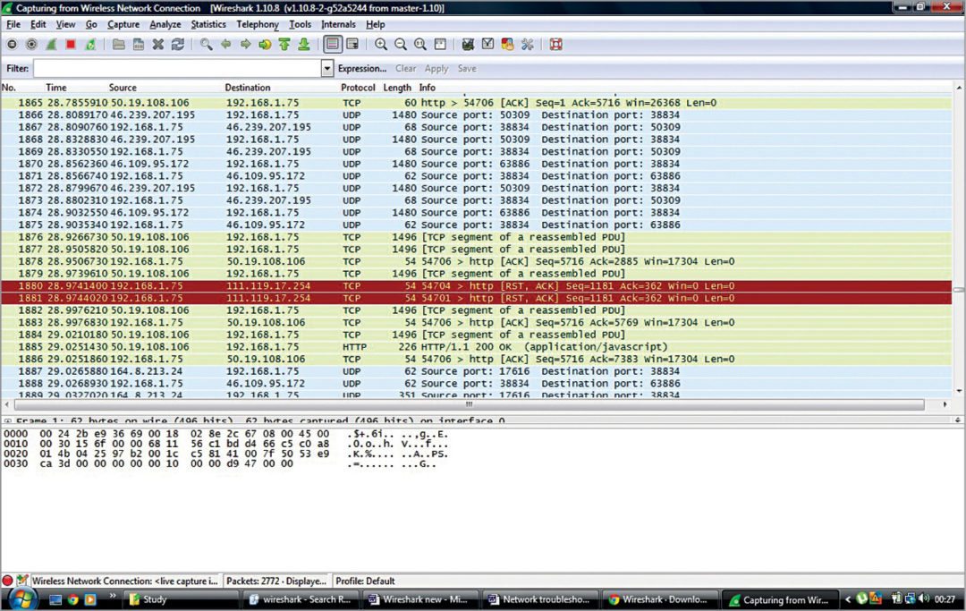The image size is (966, 611).
Task: Expand the Frame 1 details row
Action: [7, 420]
